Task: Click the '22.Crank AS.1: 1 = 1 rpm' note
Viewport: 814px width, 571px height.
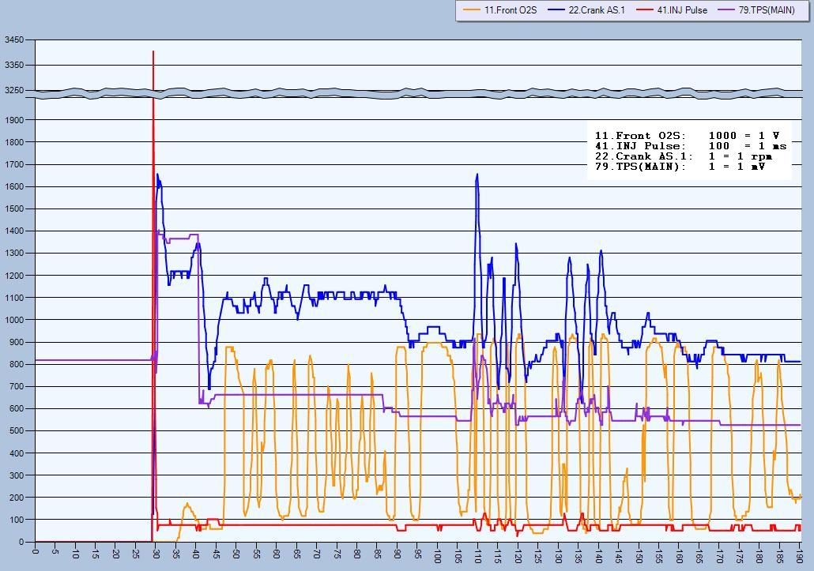Action: click(x=683, y=156)
